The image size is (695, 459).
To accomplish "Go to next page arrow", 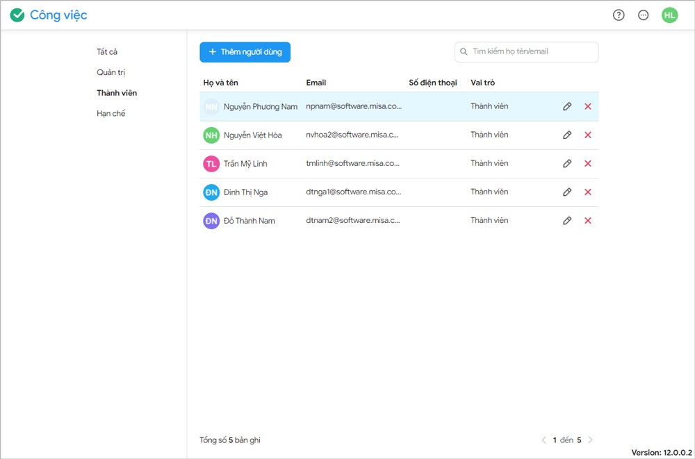I will 591,440.
